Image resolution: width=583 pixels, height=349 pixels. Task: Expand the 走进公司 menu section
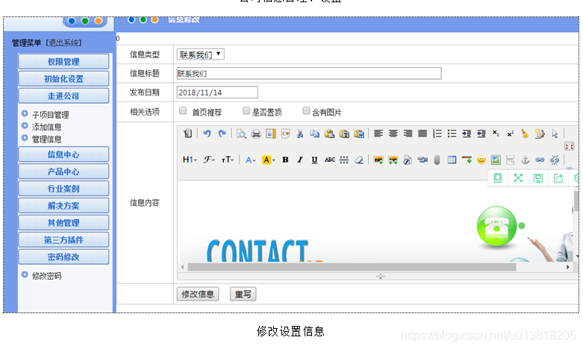(x=63, y=95)
